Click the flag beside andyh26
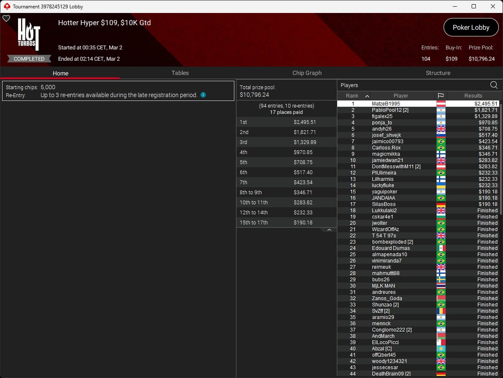 441,129
